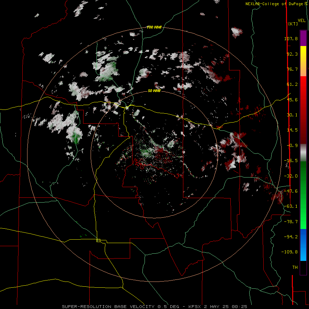This screenshot has height=309, width=309.
Task: Click the Super-Resolution Base Velocity caption
Action: (x=154, y=307)
